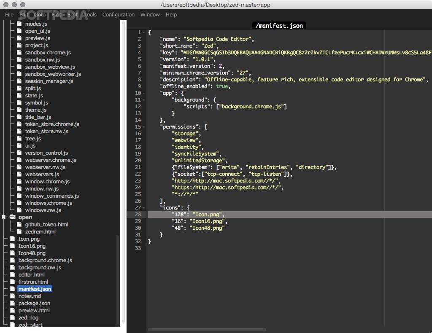Image resolution: width=432 pixels, height=333 pixels.
Task: Select token_store.chrome.js file
Action: [x=52, y=124]
